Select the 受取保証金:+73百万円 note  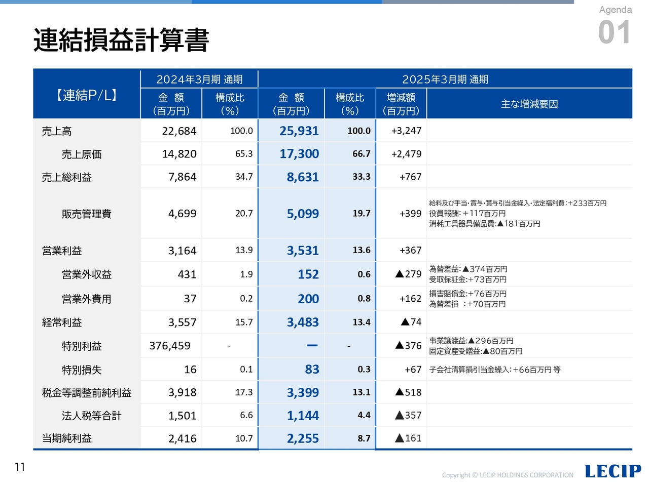coord(468,279)
